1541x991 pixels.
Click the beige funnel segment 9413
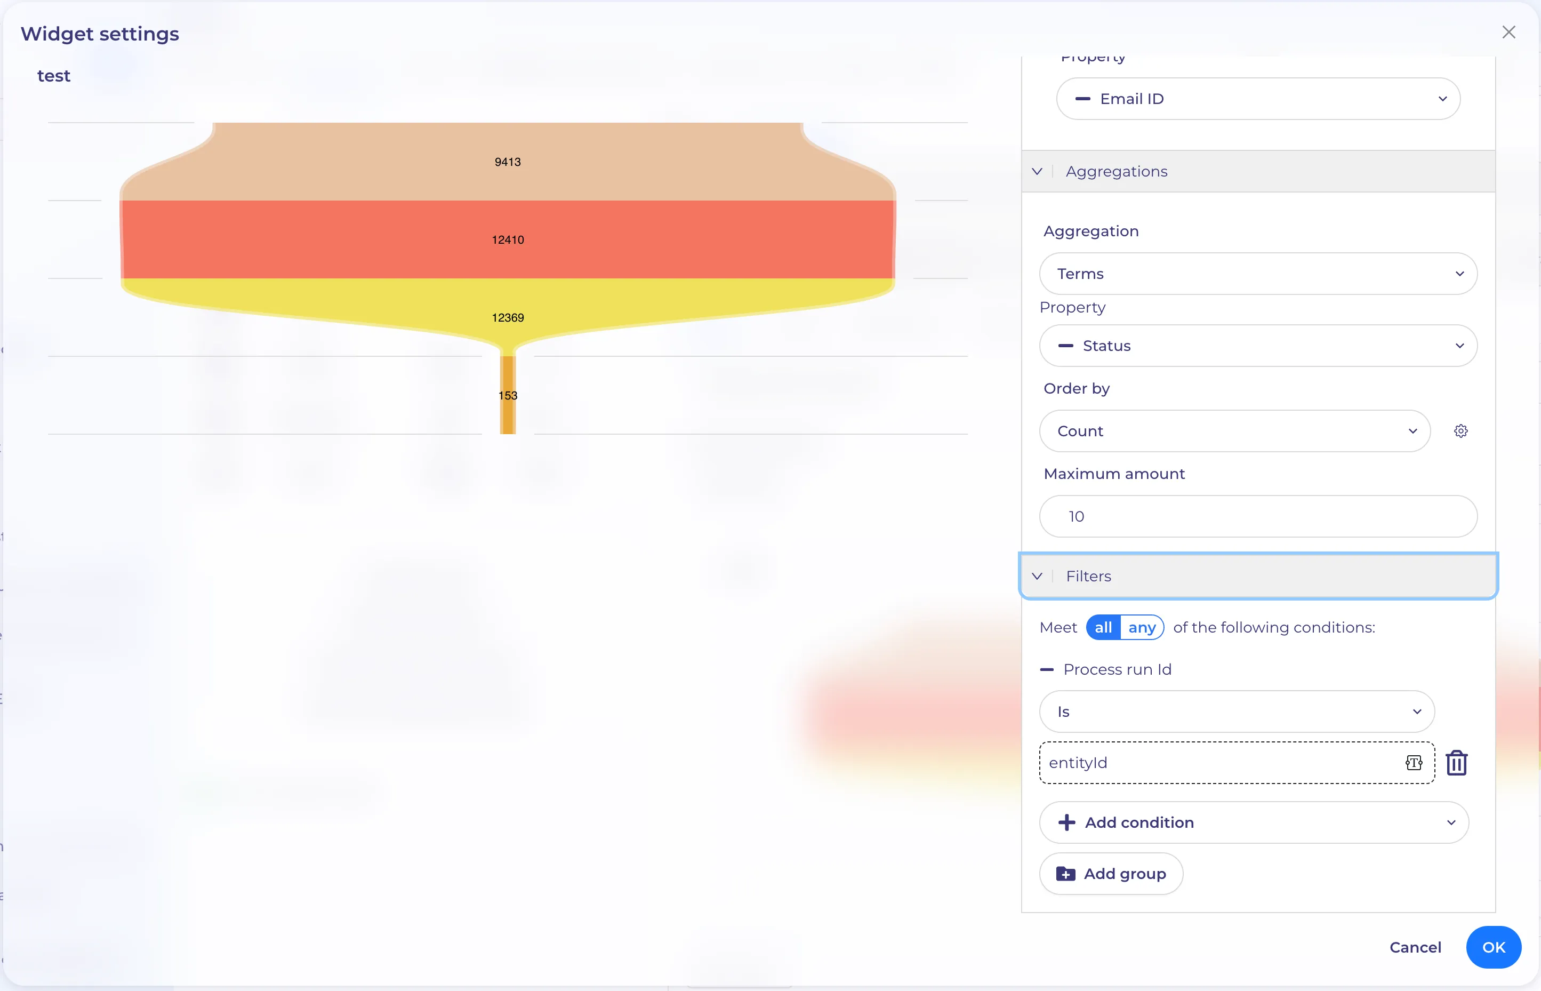[508, 161]
